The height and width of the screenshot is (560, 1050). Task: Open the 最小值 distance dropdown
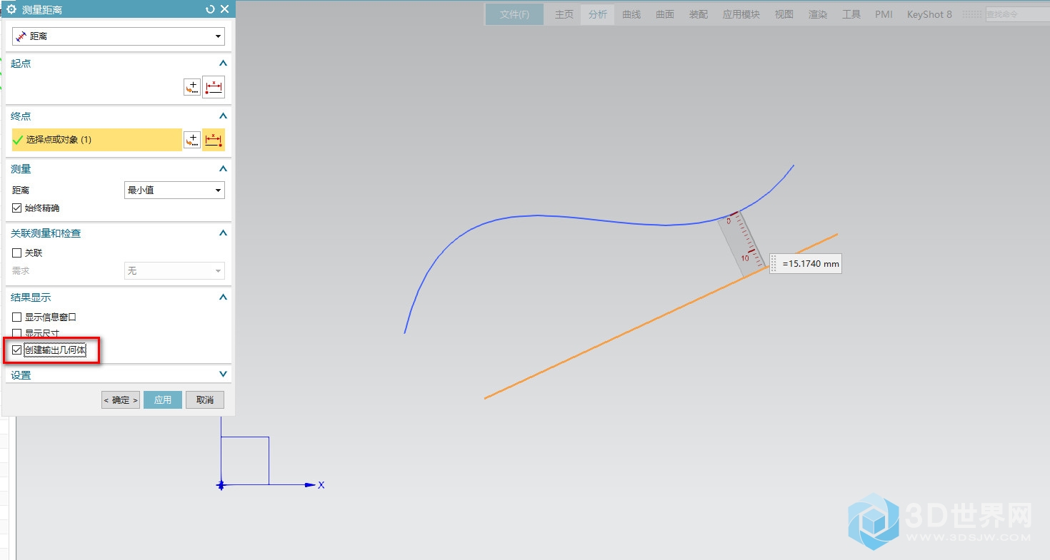[x=174, y=190]
